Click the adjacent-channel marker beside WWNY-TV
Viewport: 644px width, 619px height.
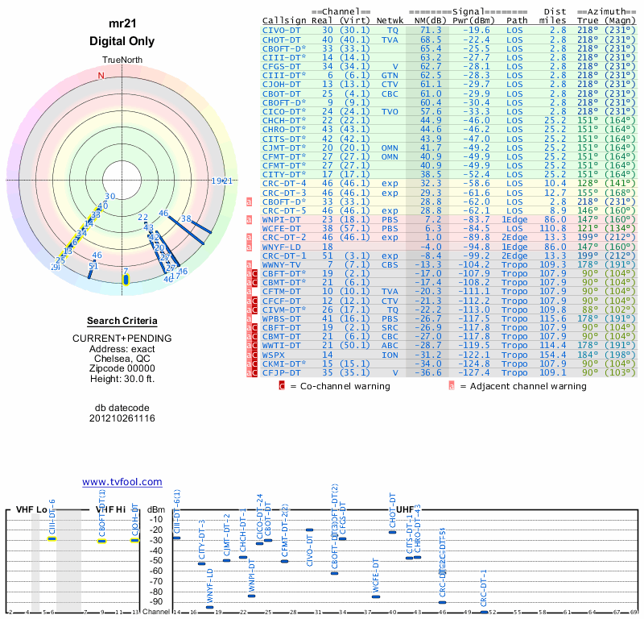pyautogui.click(x=249, y=264)
